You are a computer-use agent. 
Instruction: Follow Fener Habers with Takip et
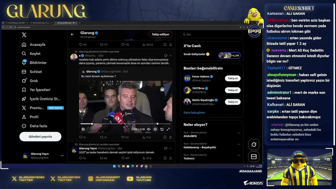tap(233, 78)
